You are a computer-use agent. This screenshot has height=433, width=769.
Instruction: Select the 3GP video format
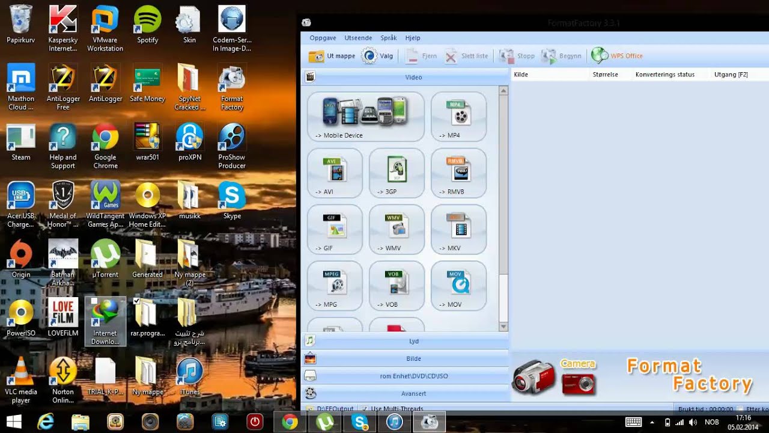tap(397, 173)
